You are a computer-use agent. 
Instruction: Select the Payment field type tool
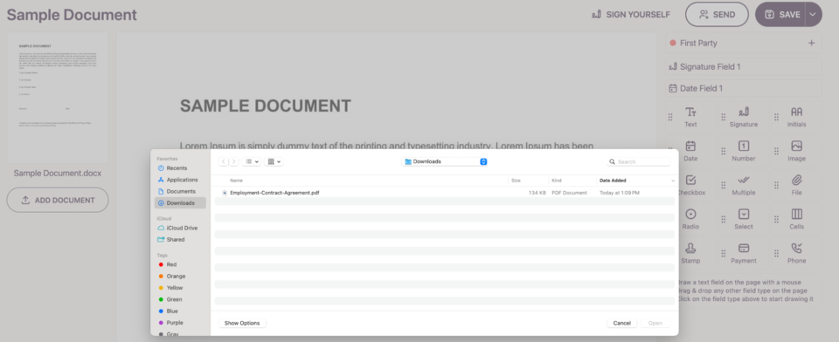tap(743, 254)
